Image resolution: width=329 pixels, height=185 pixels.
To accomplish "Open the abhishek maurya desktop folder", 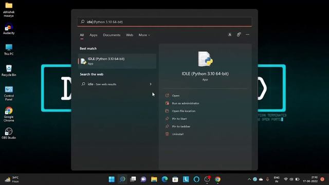I will coord(9,9).
